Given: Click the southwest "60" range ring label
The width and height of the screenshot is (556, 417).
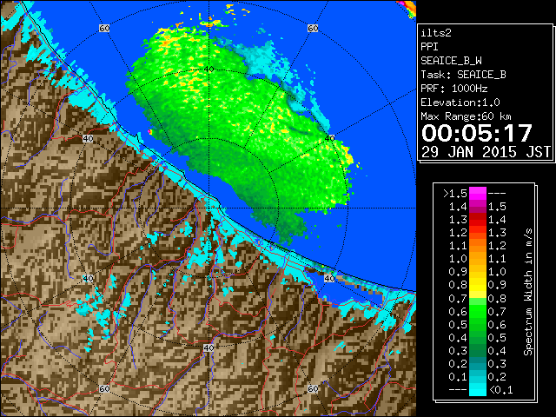Looking at the screenshot, I should (104, 389).
